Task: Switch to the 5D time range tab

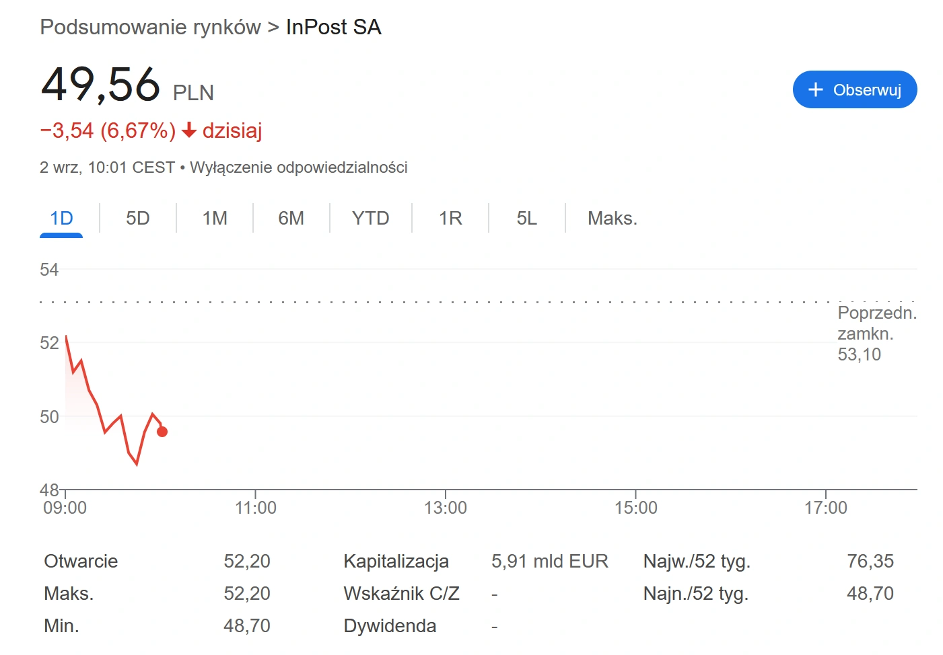Action: [x=138, y=219]
